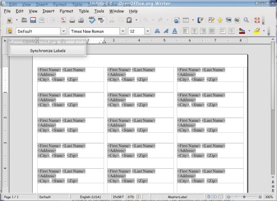This screenshot has width=277, height=201.
Task: Open the font size 12 dropdown
Action: pos(148,31)
